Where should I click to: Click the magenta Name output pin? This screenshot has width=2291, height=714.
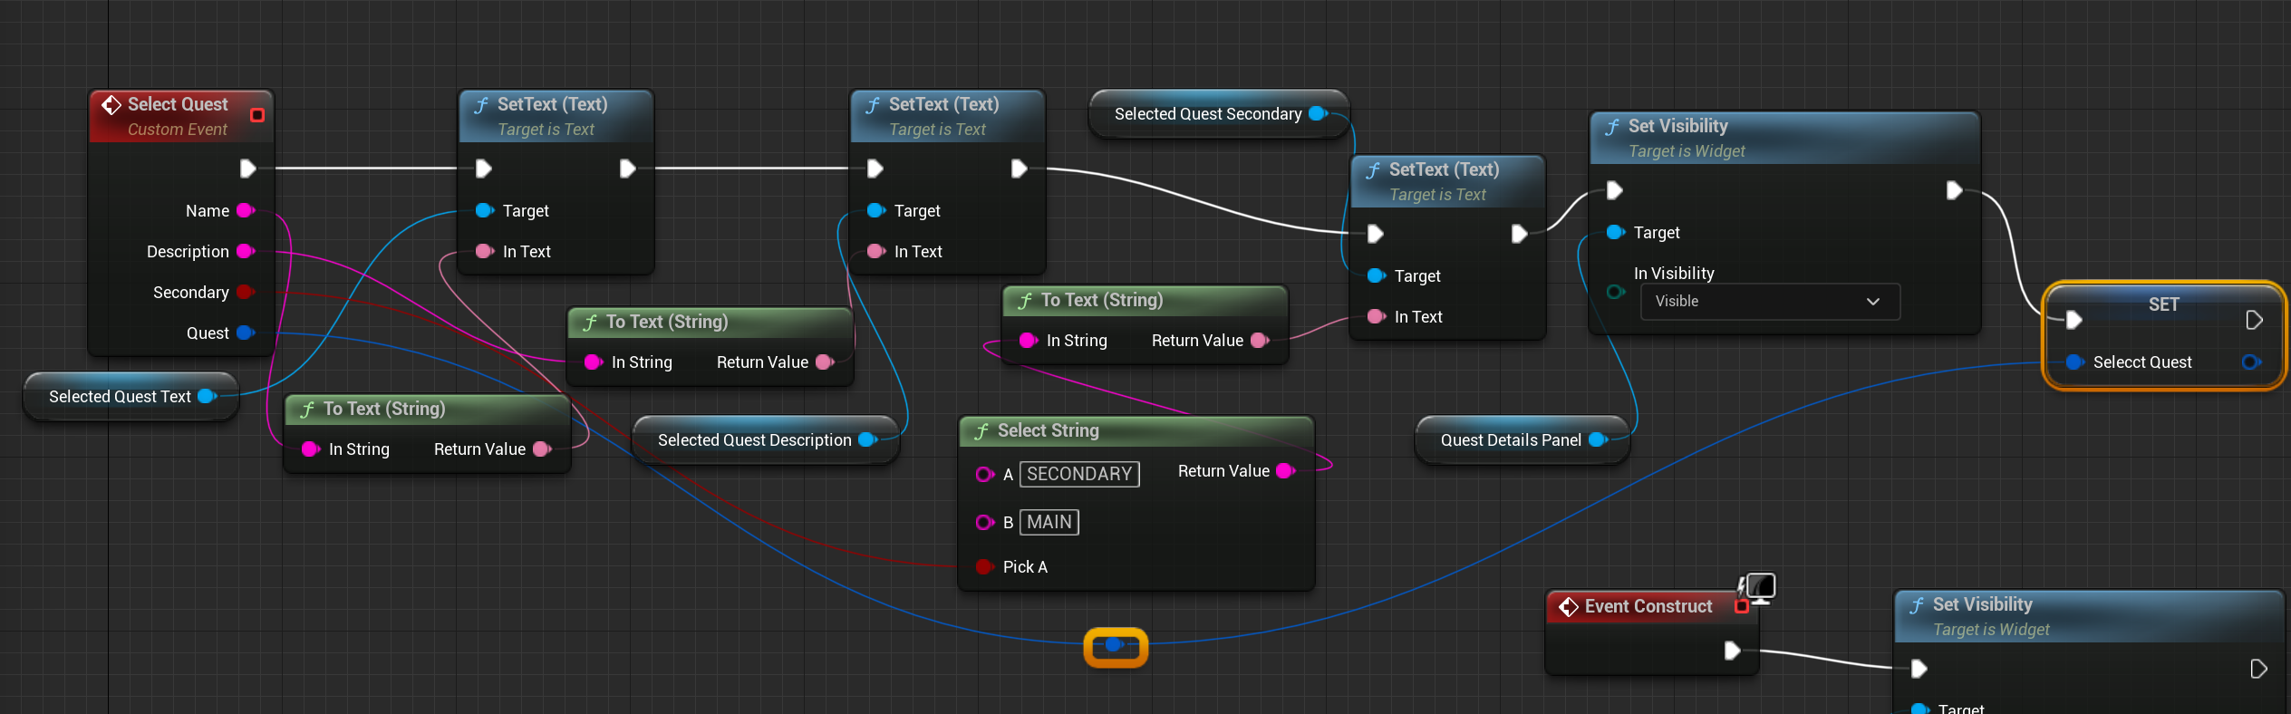click(245, 211)
